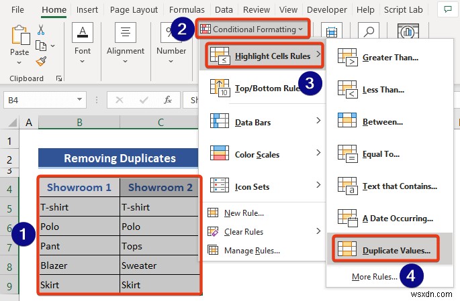Choose Greater Than... rule
460x301 pixels.
390,58
